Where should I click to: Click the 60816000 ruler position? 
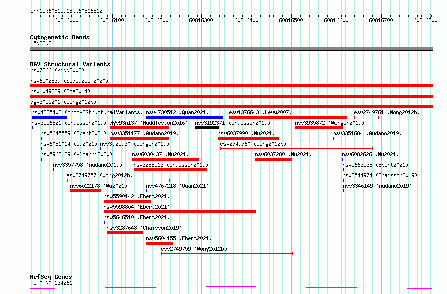click(66, 20)
